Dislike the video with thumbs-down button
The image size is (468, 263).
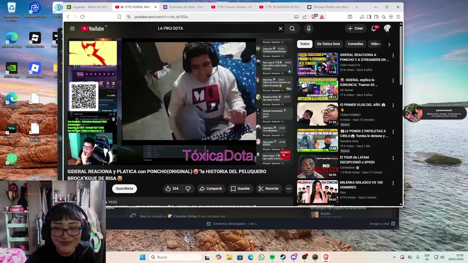[188, 188]
